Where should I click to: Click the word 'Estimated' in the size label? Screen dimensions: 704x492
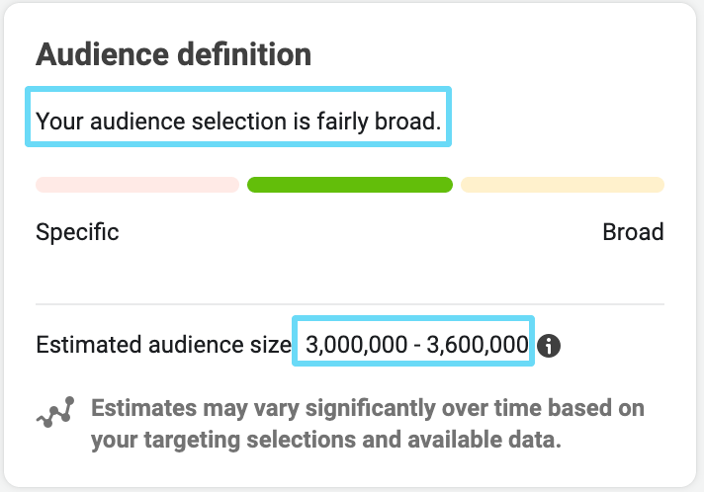[89, 345]
